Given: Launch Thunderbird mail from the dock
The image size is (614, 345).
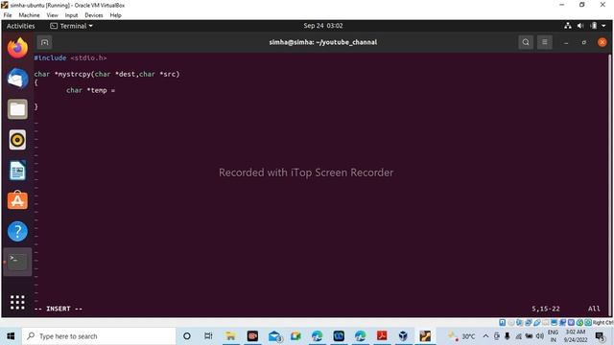Looking at the screenshot, I should click(x=17, y=79).
